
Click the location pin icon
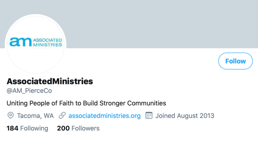[10, 116]
